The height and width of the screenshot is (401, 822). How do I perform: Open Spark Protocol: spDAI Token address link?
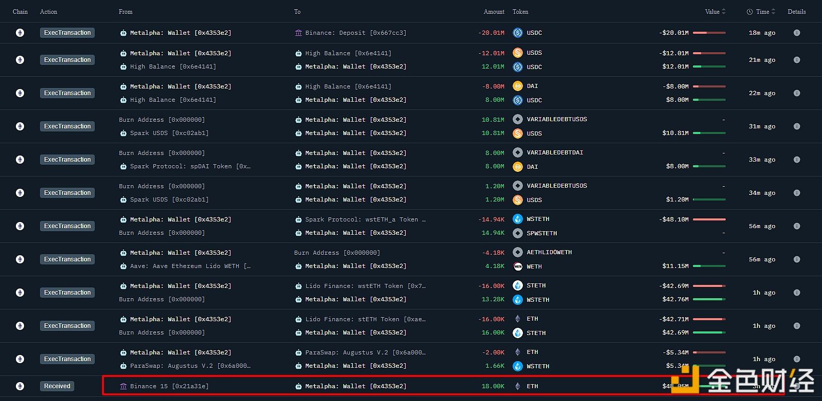(x=190, y=166)
